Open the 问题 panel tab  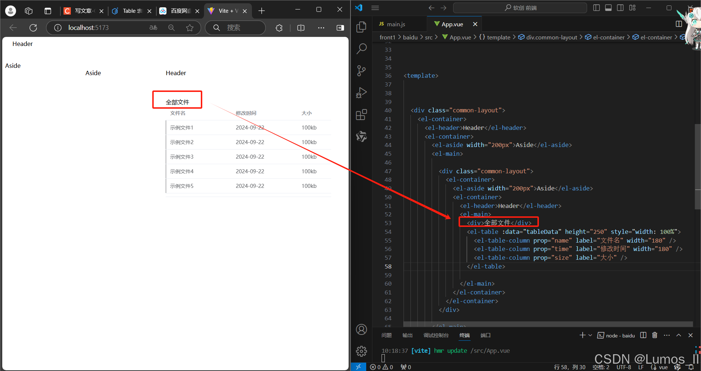click(x=386, y=335)
